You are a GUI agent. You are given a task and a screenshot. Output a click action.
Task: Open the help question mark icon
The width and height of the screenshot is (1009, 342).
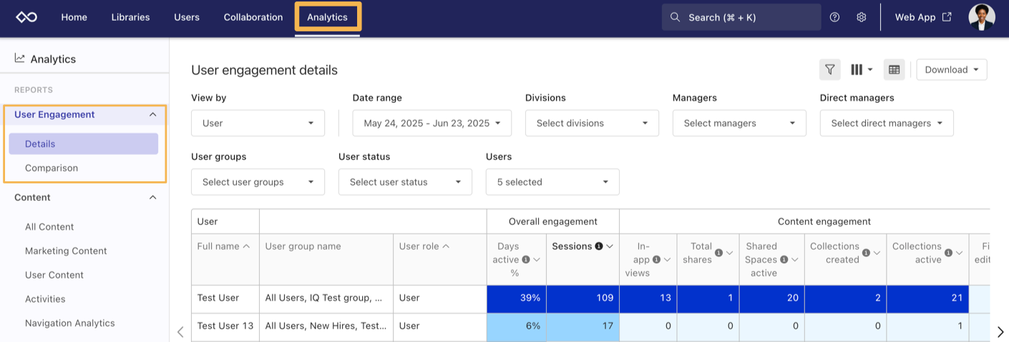pos(834,17)
